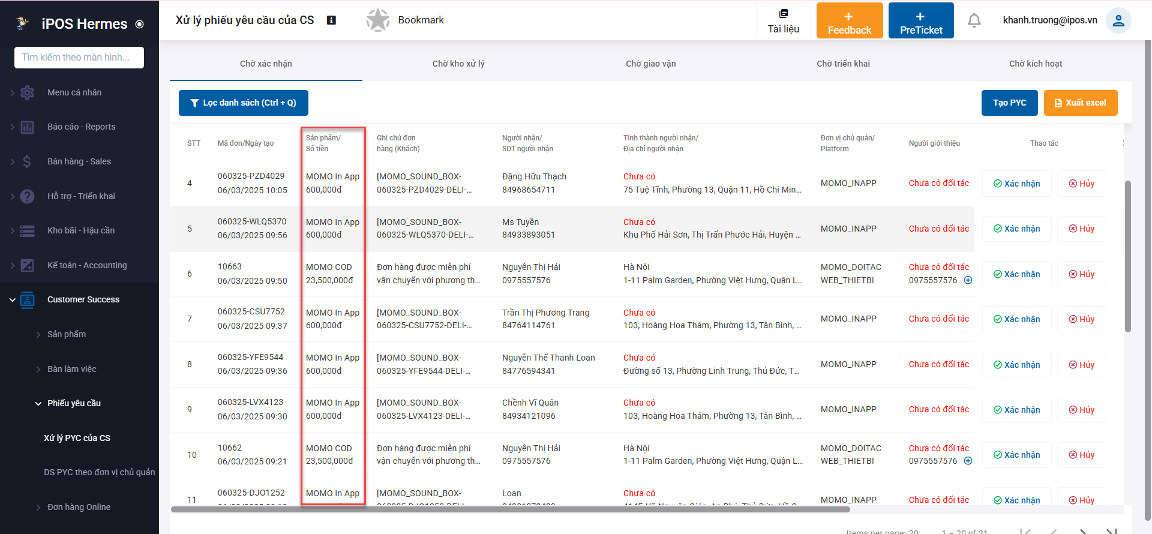Confirm order 060325-YFE9544 with Xác nhận

click(x=1017, y=365)
